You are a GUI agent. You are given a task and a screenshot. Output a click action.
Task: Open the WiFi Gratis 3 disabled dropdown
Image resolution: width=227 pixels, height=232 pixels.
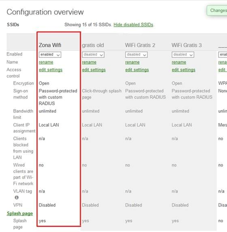pos(183,55)
